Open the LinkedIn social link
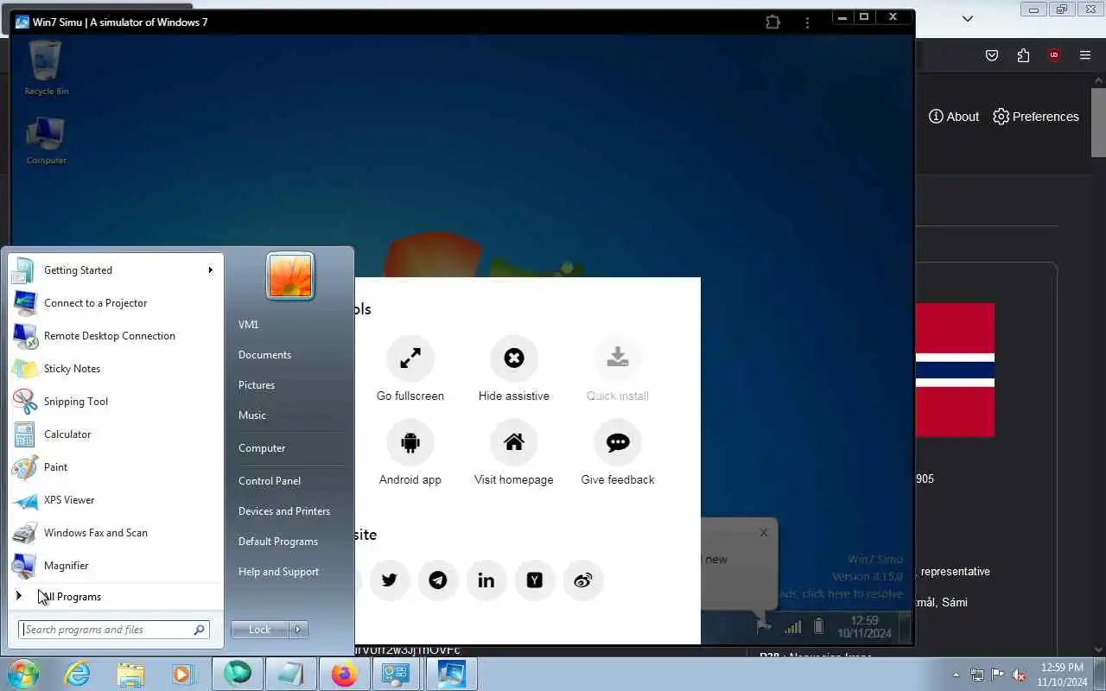 point(486,580)
